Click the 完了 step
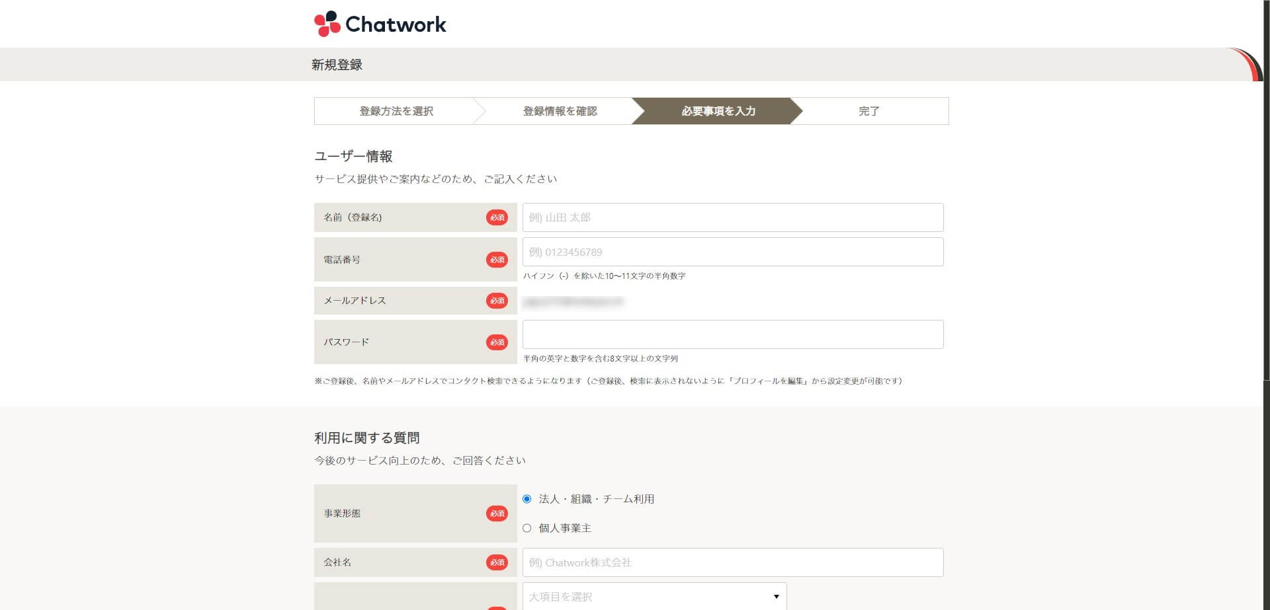Screen dimensions: 1270x610 coord(868,111)
